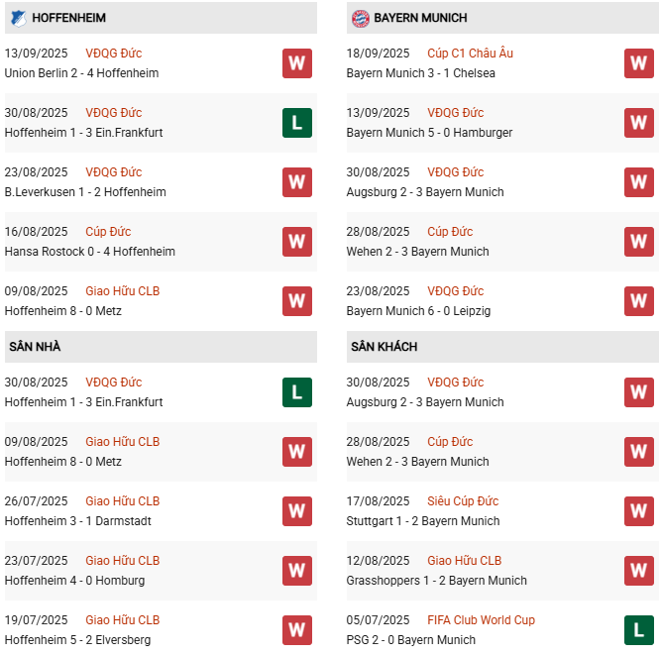Viewport: 660px width, 656px height.
Task: Select the W badge for Hansa Rostock match
Action: [x=296, y=242]
